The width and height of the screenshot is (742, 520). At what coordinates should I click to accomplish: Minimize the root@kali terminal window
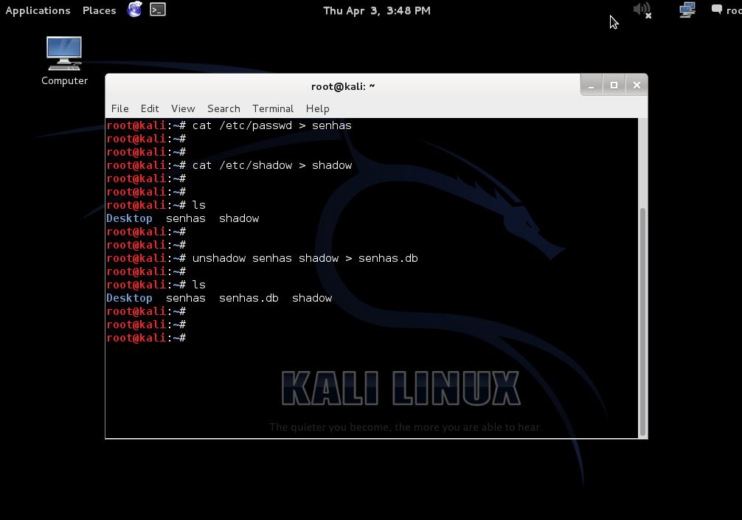(x=591, y=86)
